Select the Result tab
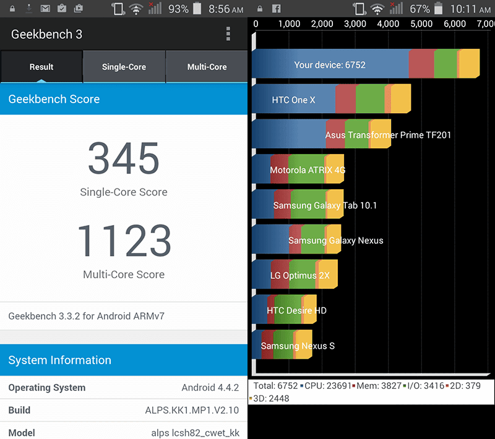Image resolution: width=495 pixels, height=439 pixels. coord(41,67)
